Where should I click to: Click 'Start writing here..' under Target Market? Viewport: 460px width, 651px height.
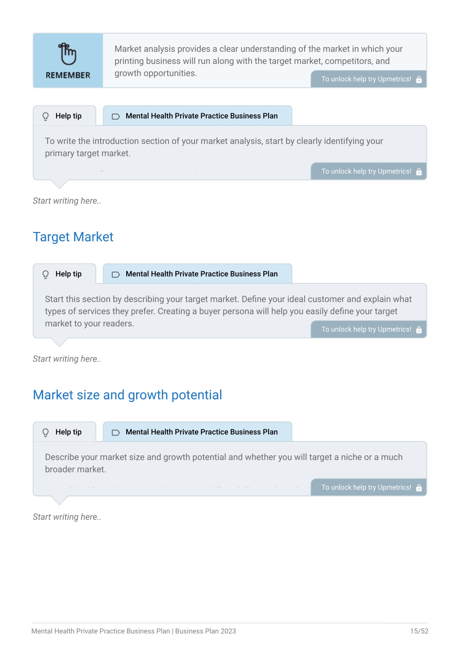67,359
